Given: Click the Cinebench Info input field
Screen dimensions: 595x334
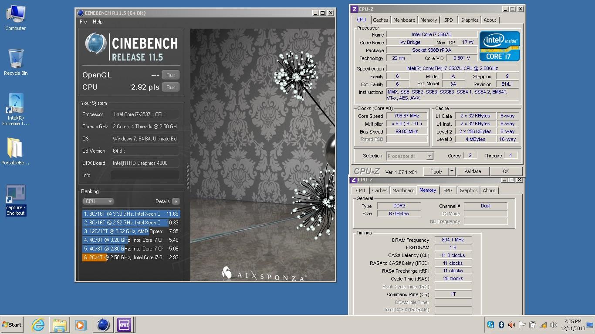Looking at the screenshot, I should (x=145, y=175).
